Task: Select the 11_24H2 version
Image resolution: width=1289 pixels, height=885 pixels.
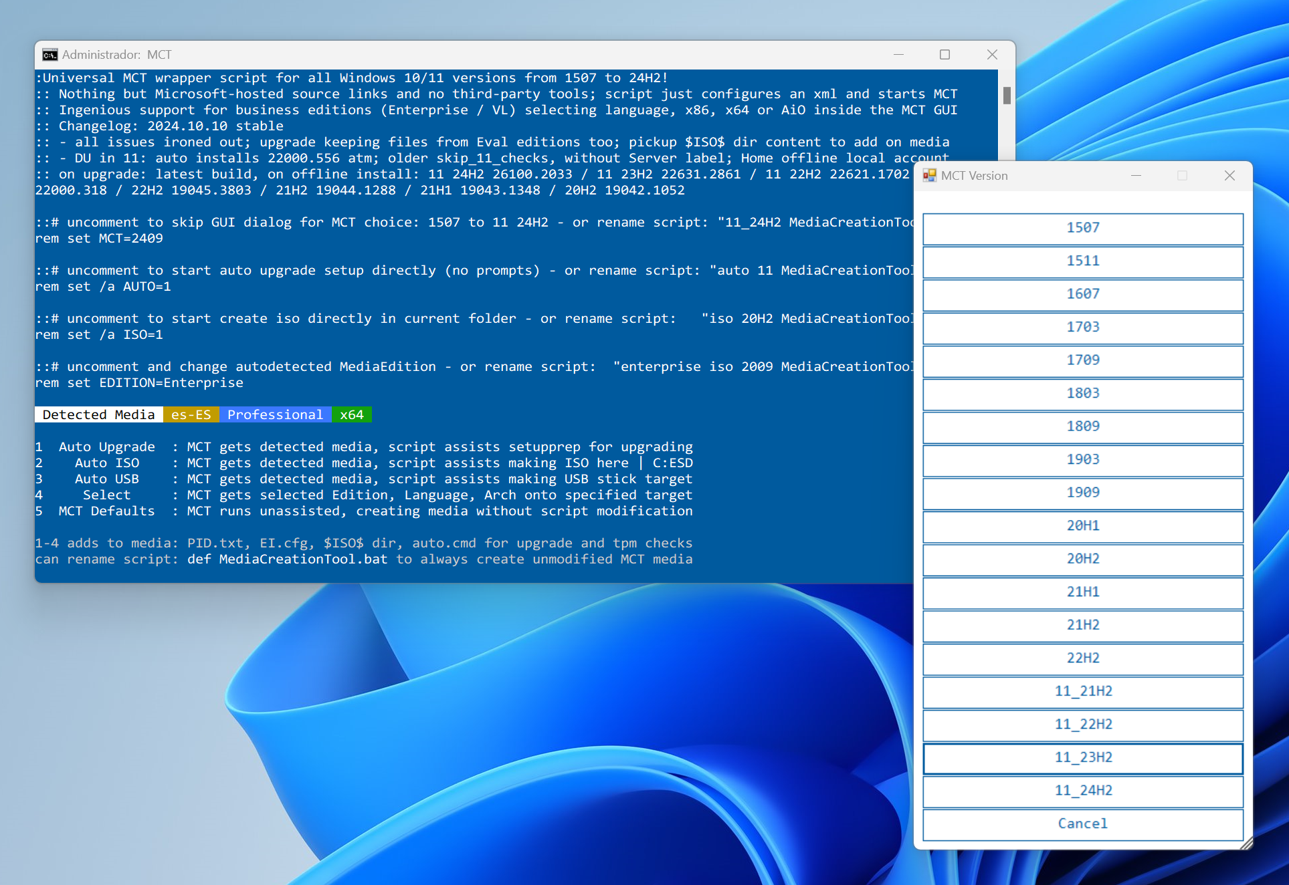Action: [1082, 791]
